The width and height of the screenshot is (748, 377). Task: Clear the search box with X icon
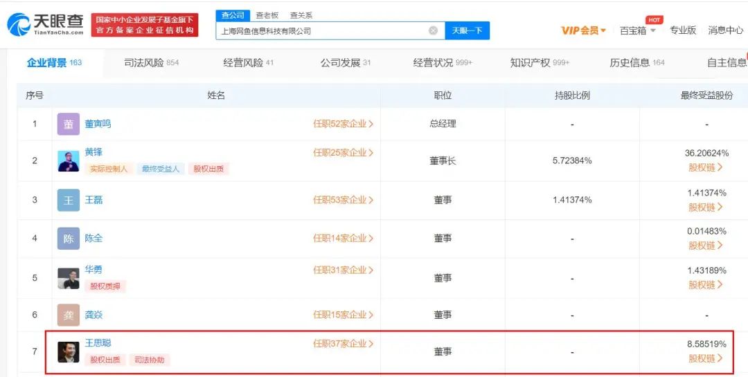point(433,30)
